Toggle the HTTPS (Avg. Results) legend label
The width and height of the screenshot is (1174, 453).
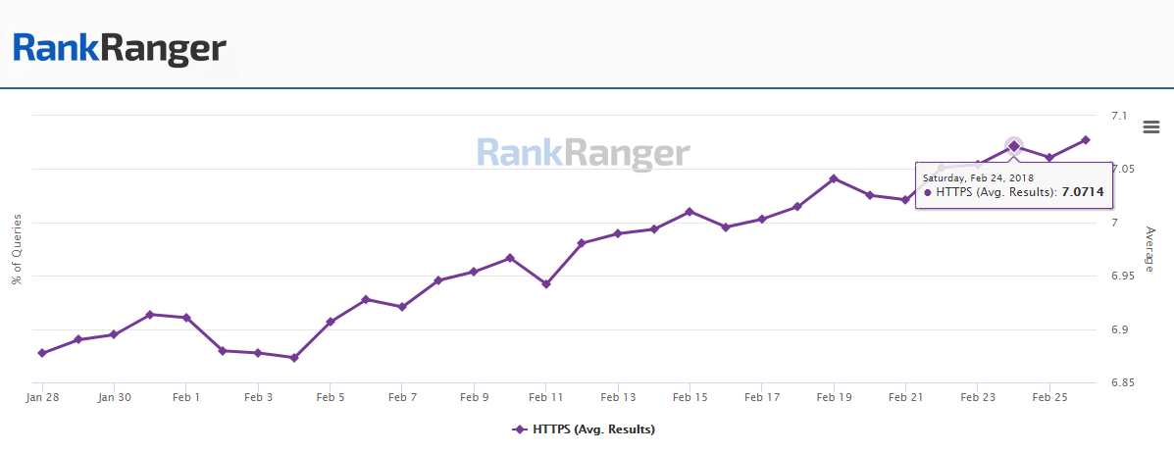point(594,429)
